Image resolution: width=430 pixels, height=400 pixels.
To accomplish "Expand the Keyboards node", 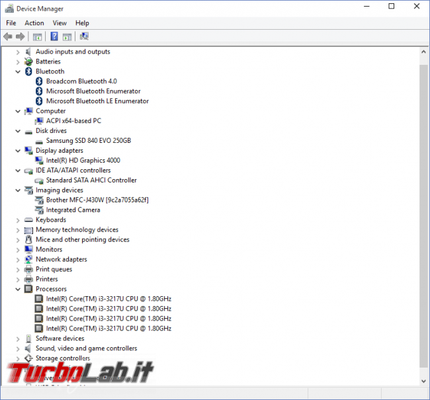I will 18,220.
